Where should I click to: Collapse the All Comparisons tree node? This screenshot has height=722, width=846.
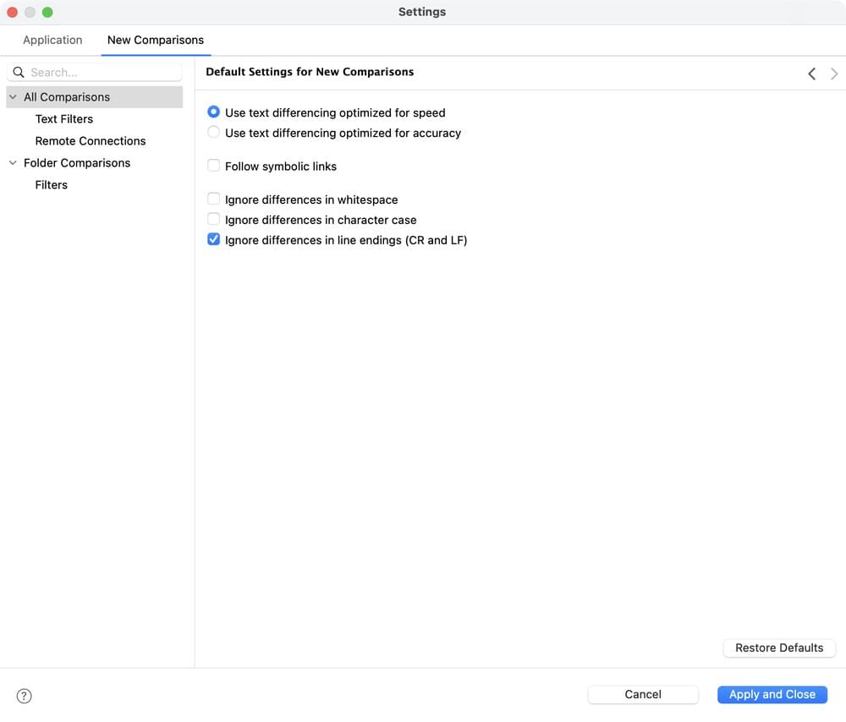click(x=13, y=97)
